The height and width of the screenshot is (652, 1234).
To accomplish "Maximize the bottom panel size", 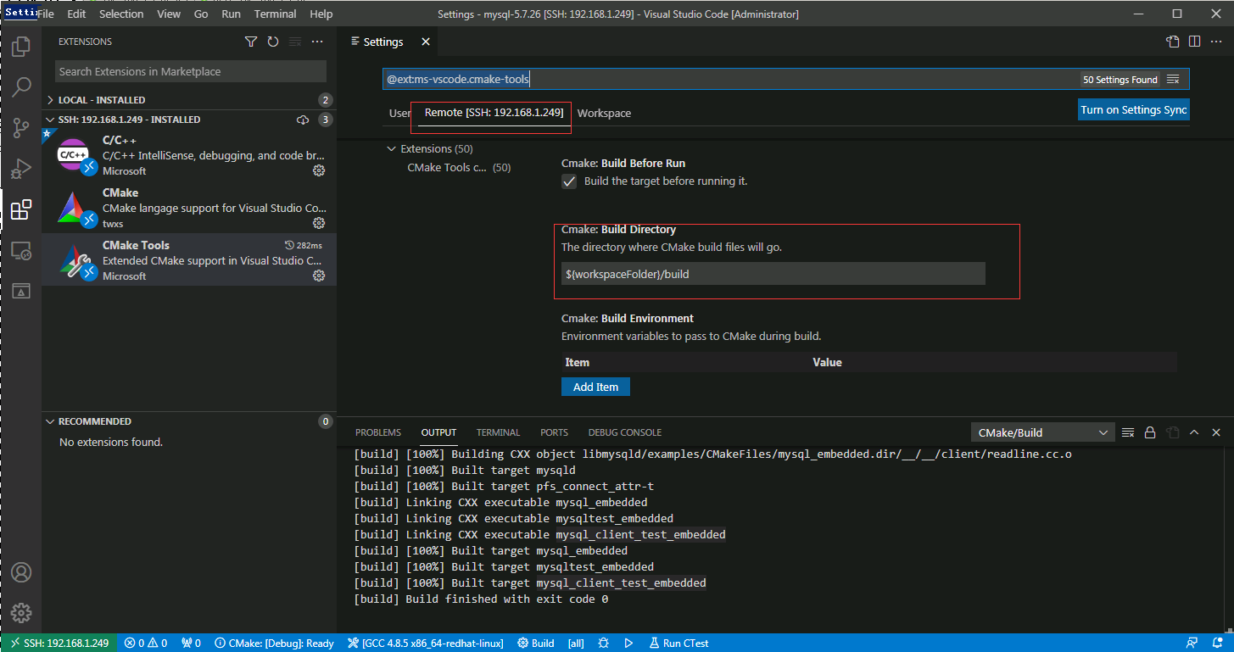I will point(1194,432).
